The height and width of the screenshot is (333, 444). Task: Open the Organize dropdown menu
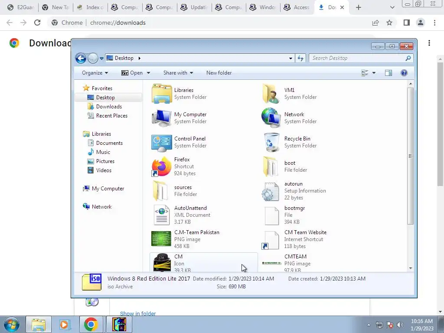pyautogui.click(x=95, y=73)
